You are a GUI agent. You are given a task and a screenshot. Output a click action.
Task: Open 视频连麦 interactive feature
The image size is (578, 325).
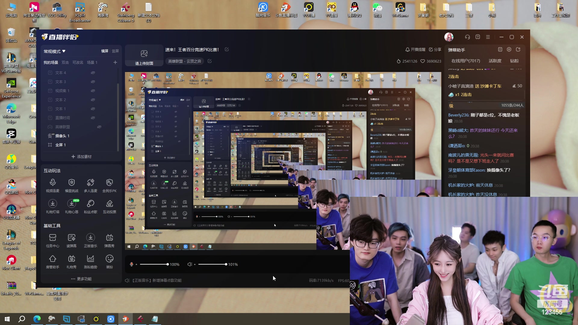coord(53,185)
